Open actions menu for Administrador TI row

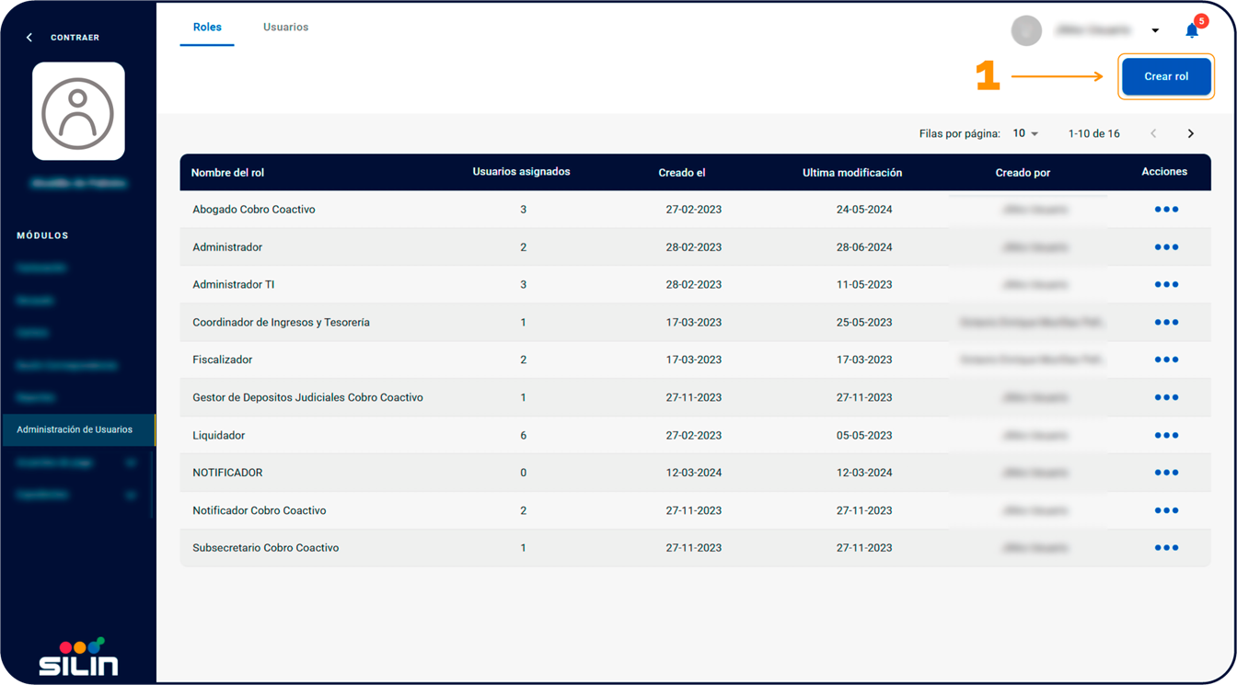point(1166,285)
